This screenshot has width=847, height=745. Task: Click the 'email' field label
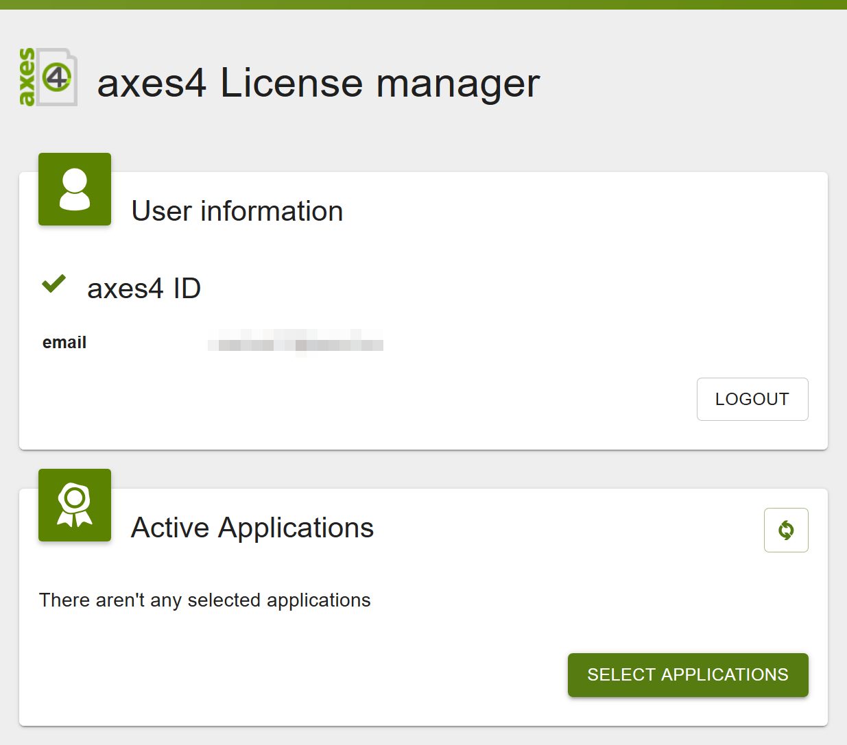pyautogui.click(x=64, y=343)
